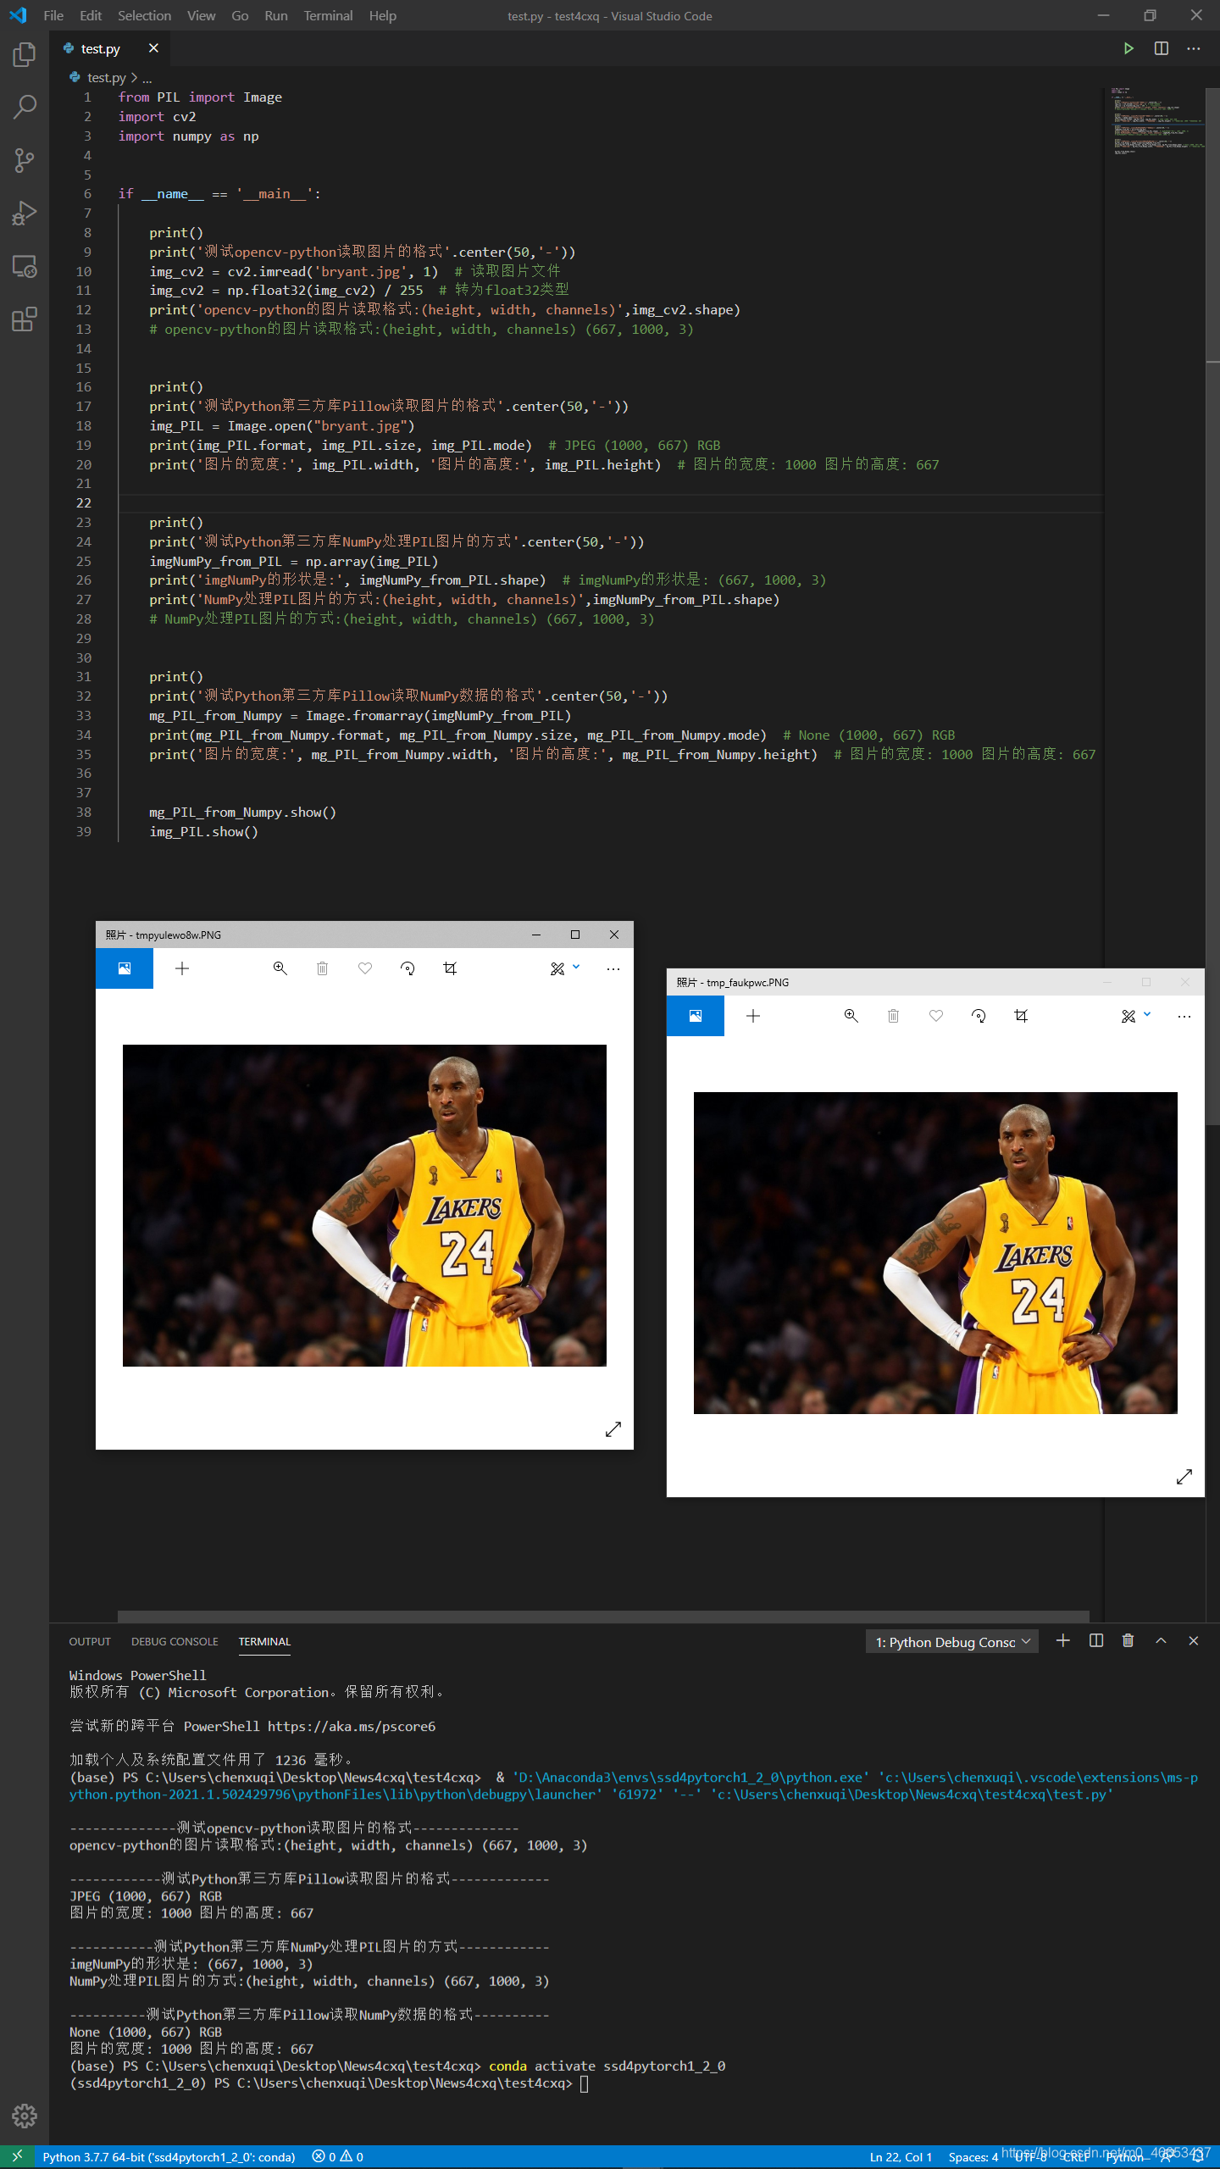Viewport: 1220px width, 2169px height.
Task: Favorite the image in tmpyulewo8w.PNG window
Action: (365, 968)
